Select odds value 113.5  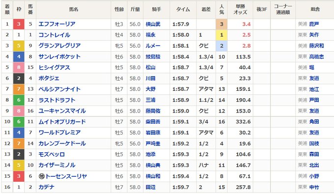point(243,57)
